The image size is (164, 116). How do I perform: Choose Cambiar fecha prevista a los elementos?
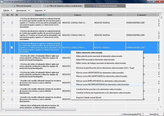point(99,89)
